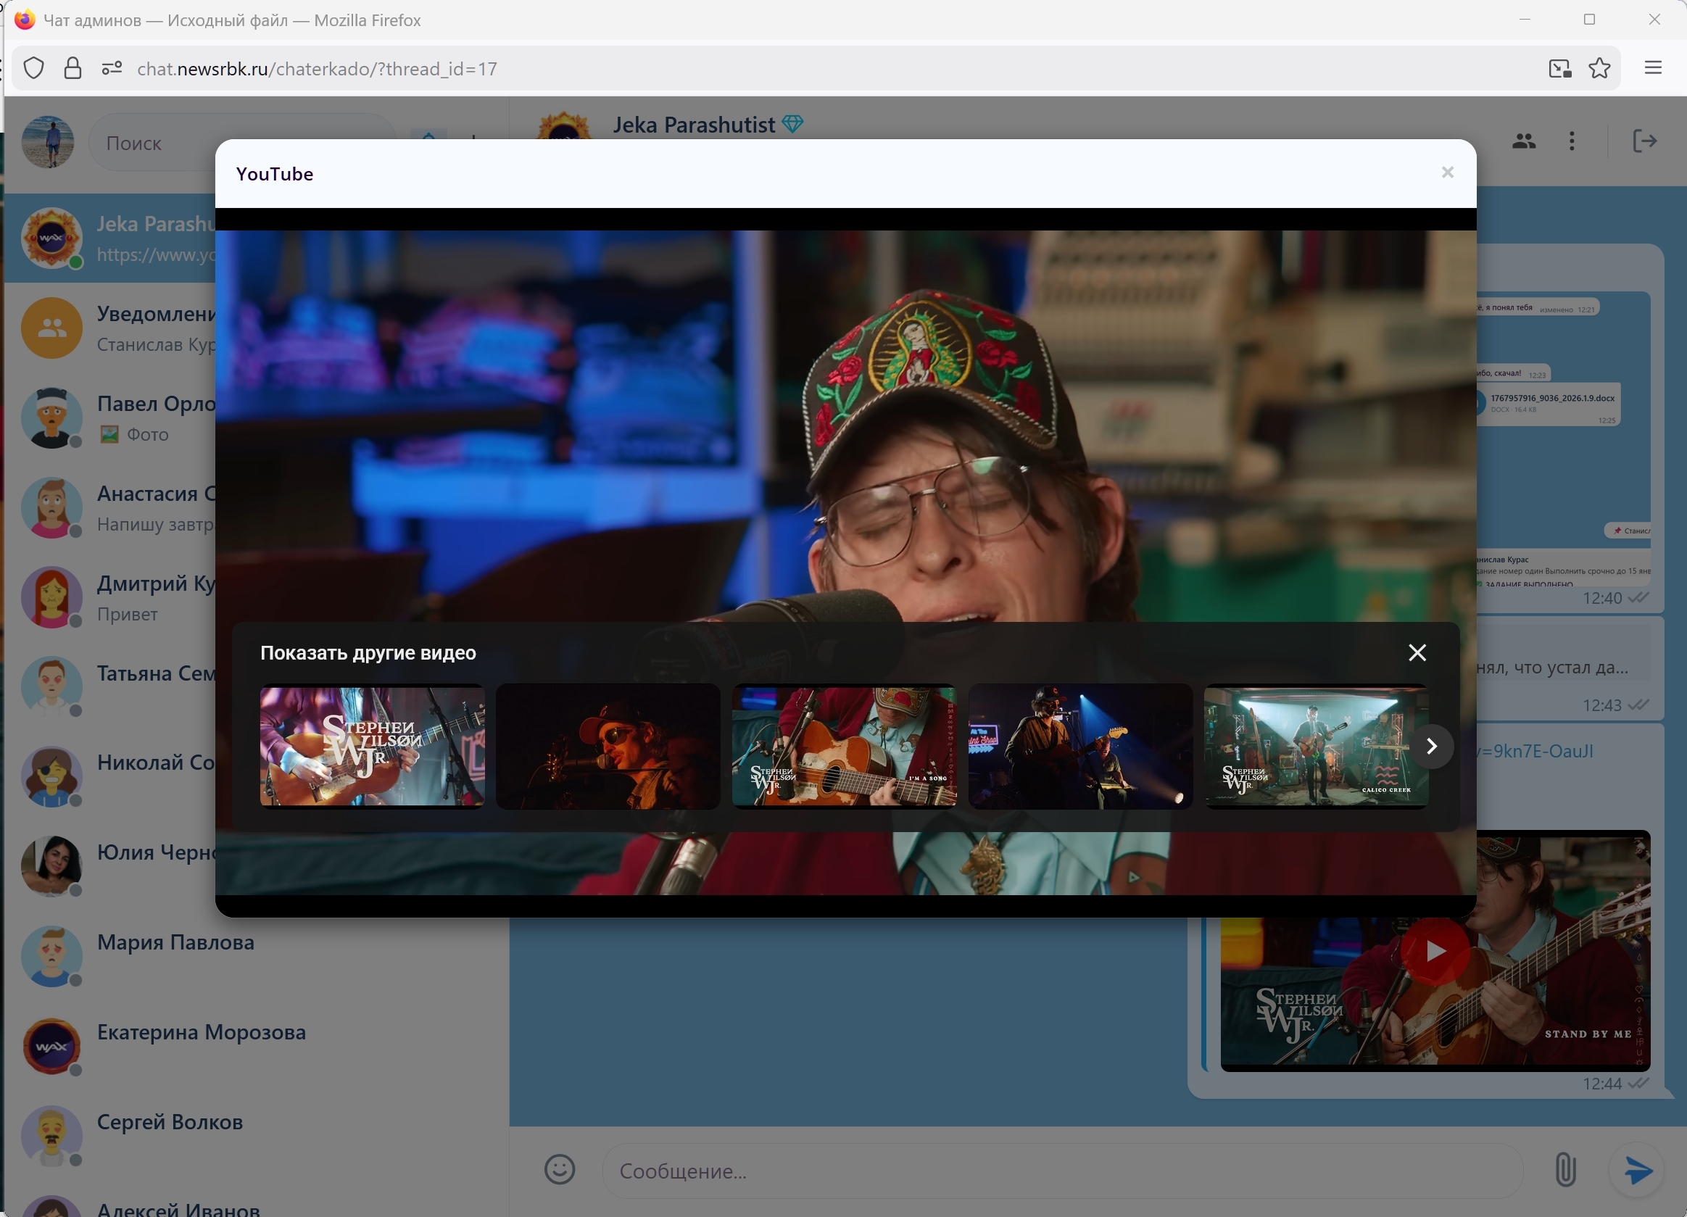Close the YouTube dialog

point(1447,173)
